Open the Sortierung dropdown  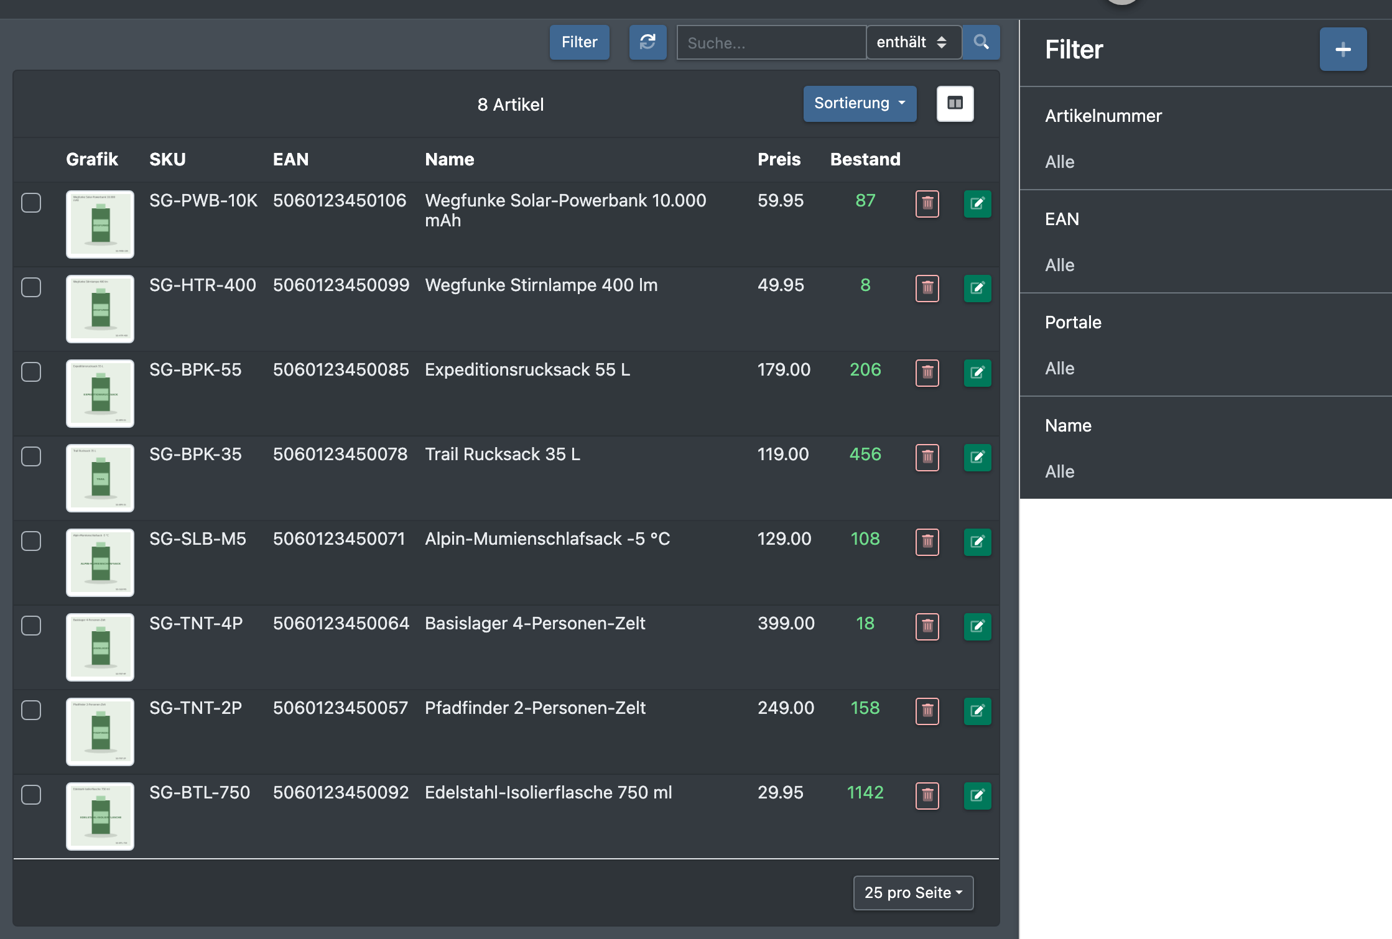click(860, 103)
